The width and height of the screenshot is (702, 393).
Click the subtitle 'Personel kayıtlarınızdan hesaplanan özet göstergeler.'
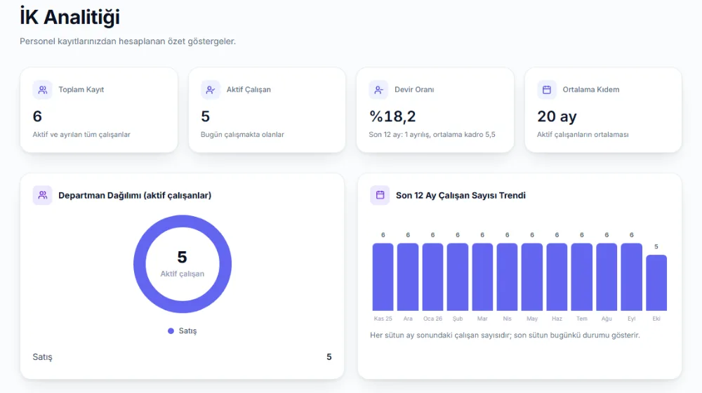pyautogui.click(x=128, y=41)
